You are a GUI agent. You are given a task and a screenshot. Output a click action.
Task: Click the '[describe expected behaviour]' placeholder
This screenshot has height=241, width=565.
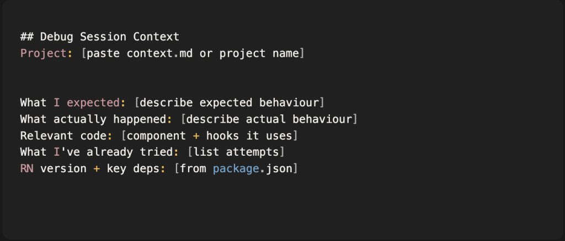click(229, 103)
